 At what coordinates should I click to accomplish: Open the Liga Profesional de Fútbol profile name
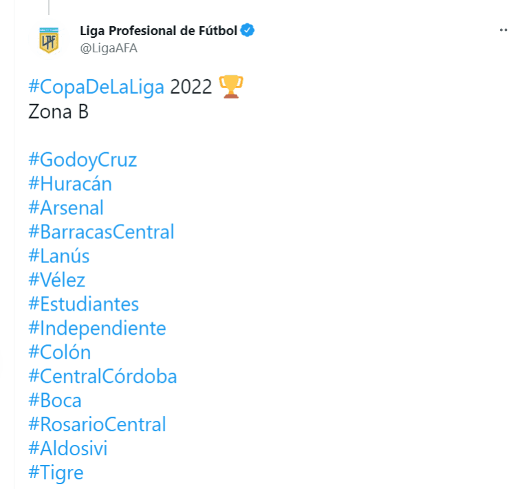pyautogui.click(x=159, y=31)
